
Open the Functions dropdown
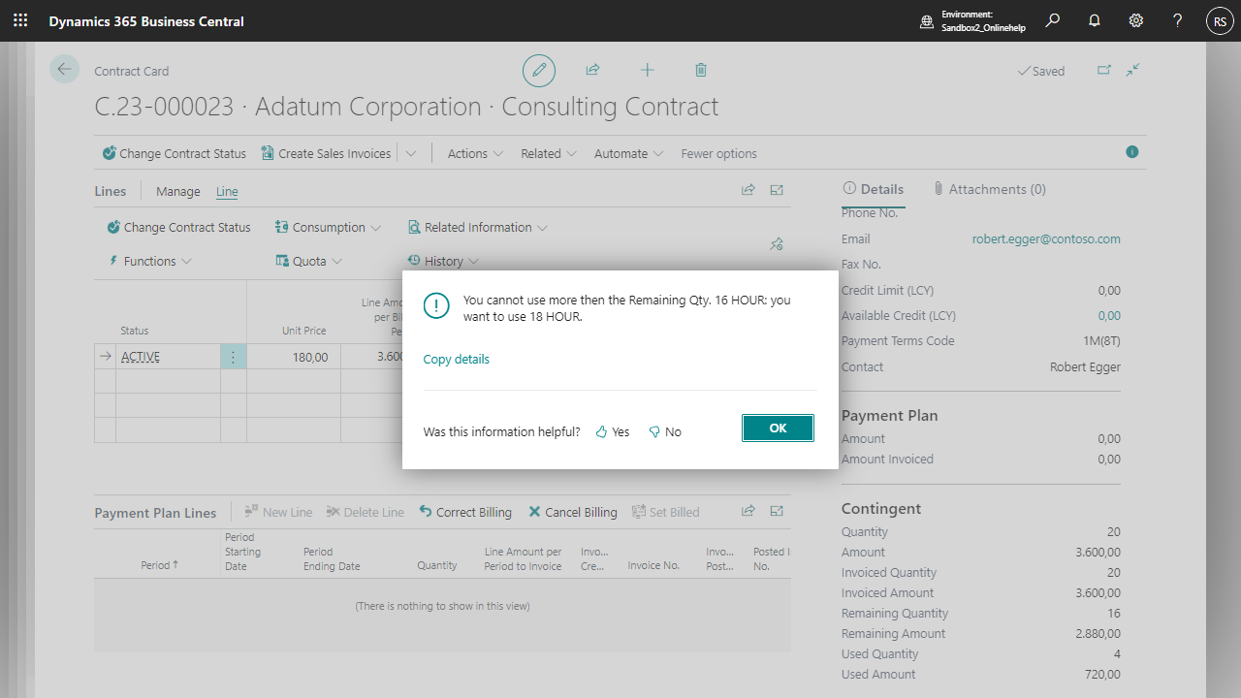[x=149, y=261]
